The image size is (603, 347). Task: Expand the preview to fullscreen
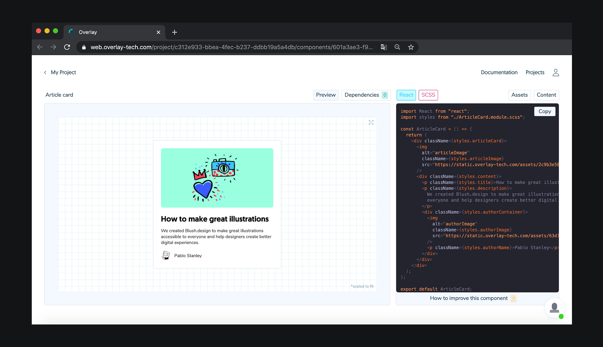point(371,122)
